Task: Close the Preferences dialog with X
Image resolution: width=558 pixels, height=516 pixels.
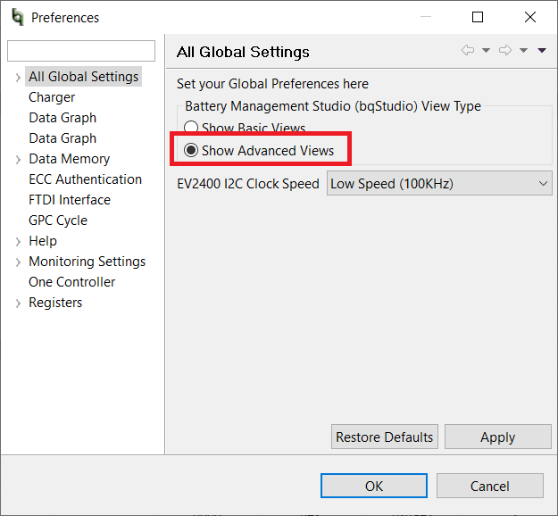Action: 530,17
